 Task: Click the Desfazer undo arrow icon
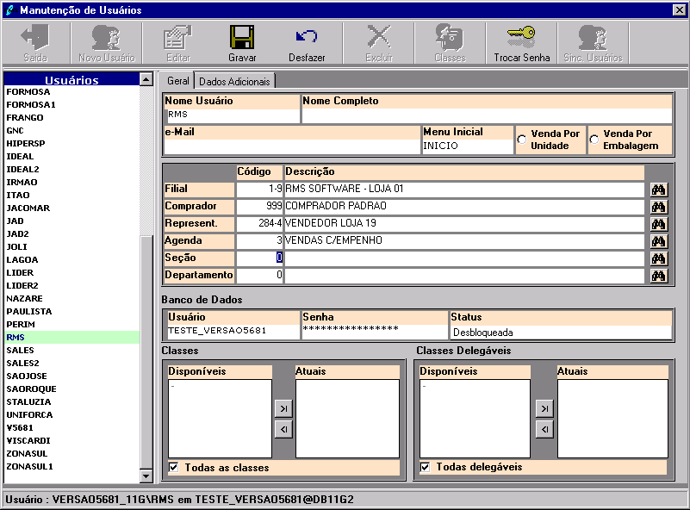point(307,36)
